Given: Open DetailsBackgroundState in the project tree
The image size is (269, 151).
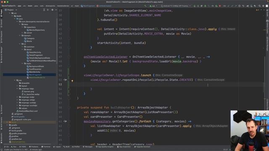Looking at the screenshot, I should pyautogui.click(x=38, y=58).
